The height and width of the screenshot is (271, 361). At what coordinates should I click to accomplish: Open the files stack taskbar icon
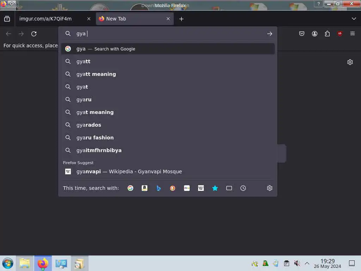(79, 263)
